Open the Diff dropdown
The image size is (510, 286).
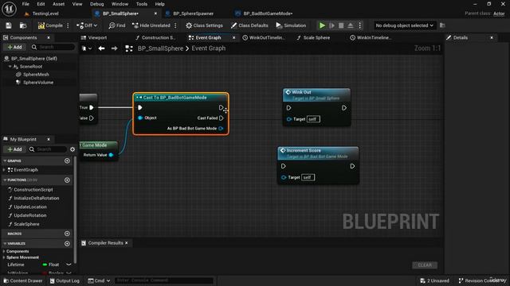(87, 25)
